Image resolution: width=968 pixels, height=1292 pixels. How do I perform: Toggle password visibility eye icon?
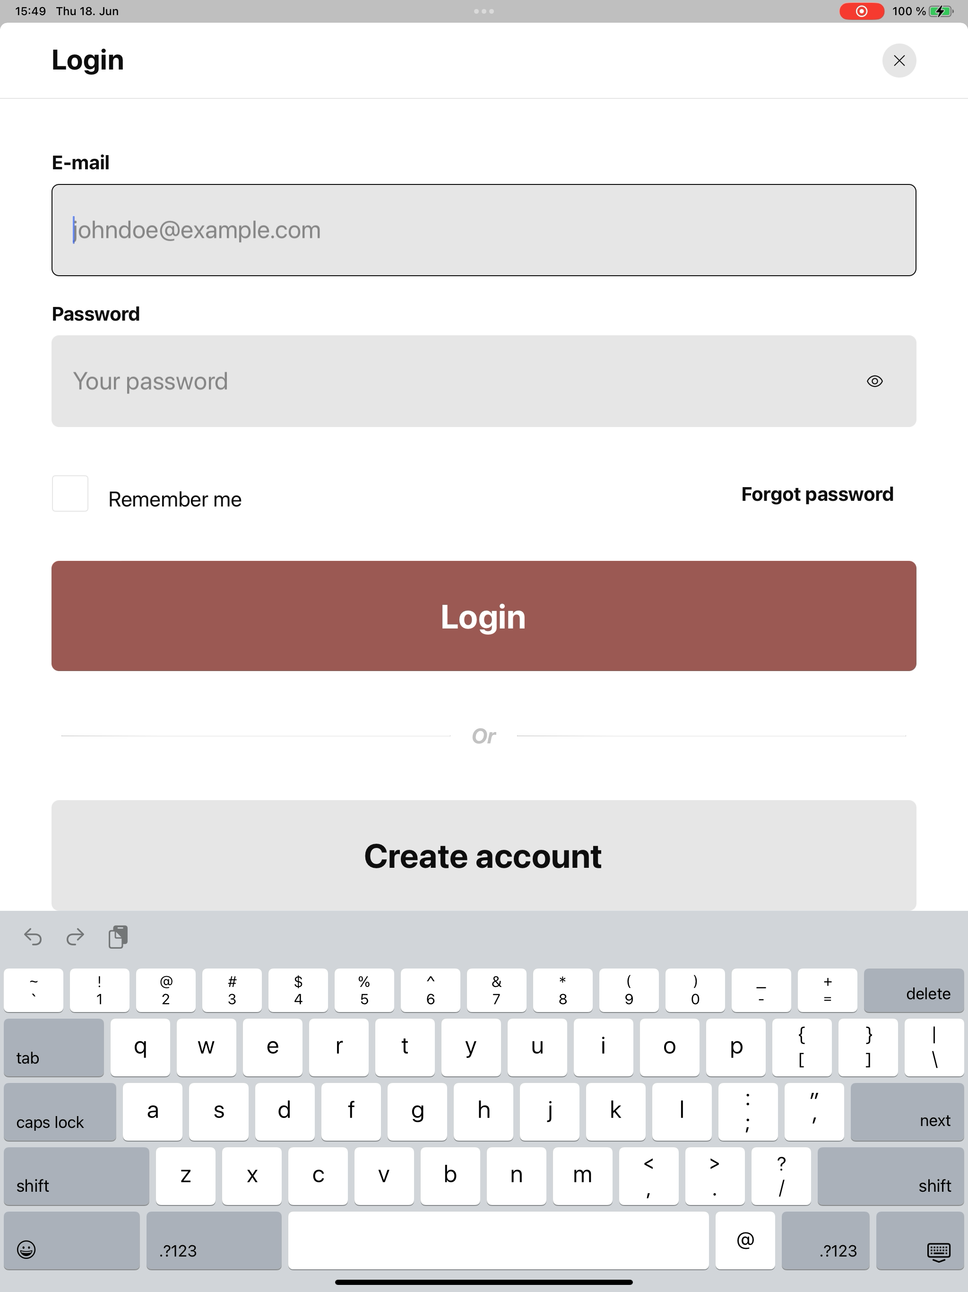pyautogui.click(x=874, y=382)
